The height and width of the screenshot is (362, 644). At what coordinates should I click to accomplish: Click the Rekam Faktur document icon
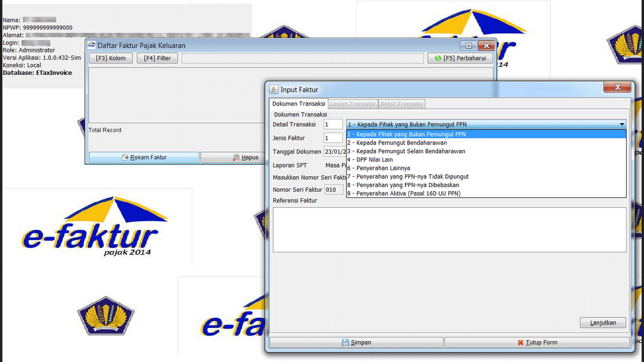pos(125,157)
